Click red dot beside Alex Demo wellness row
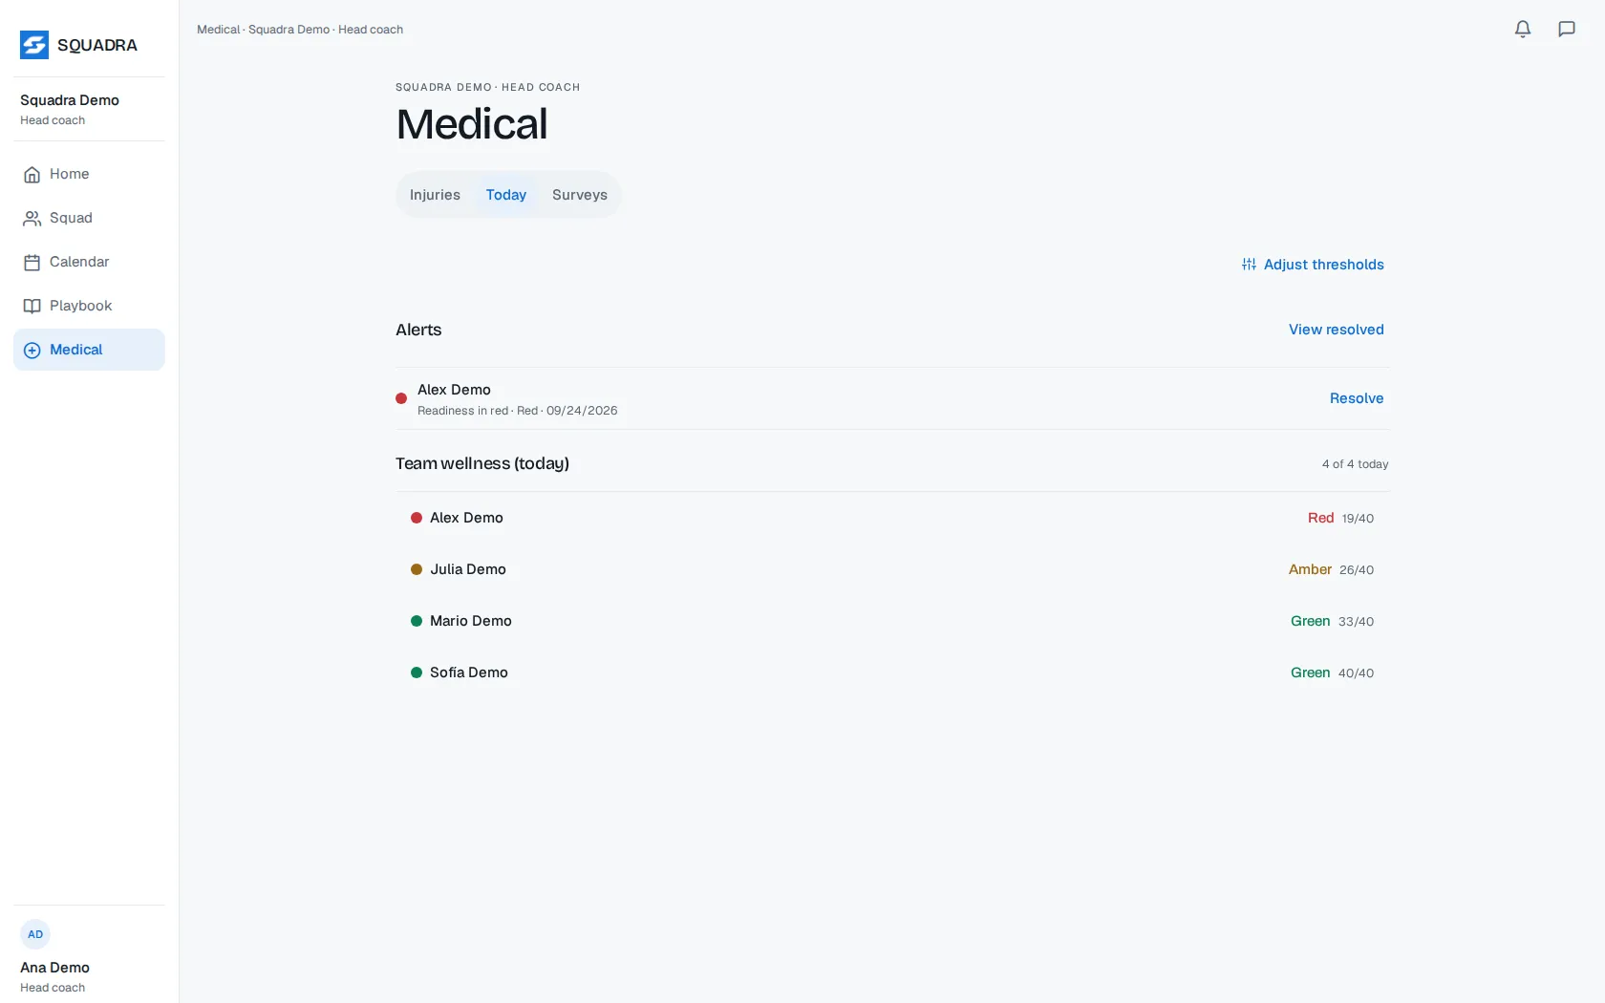Screen dimensions: 1605x1003 [x=417, y=518]
